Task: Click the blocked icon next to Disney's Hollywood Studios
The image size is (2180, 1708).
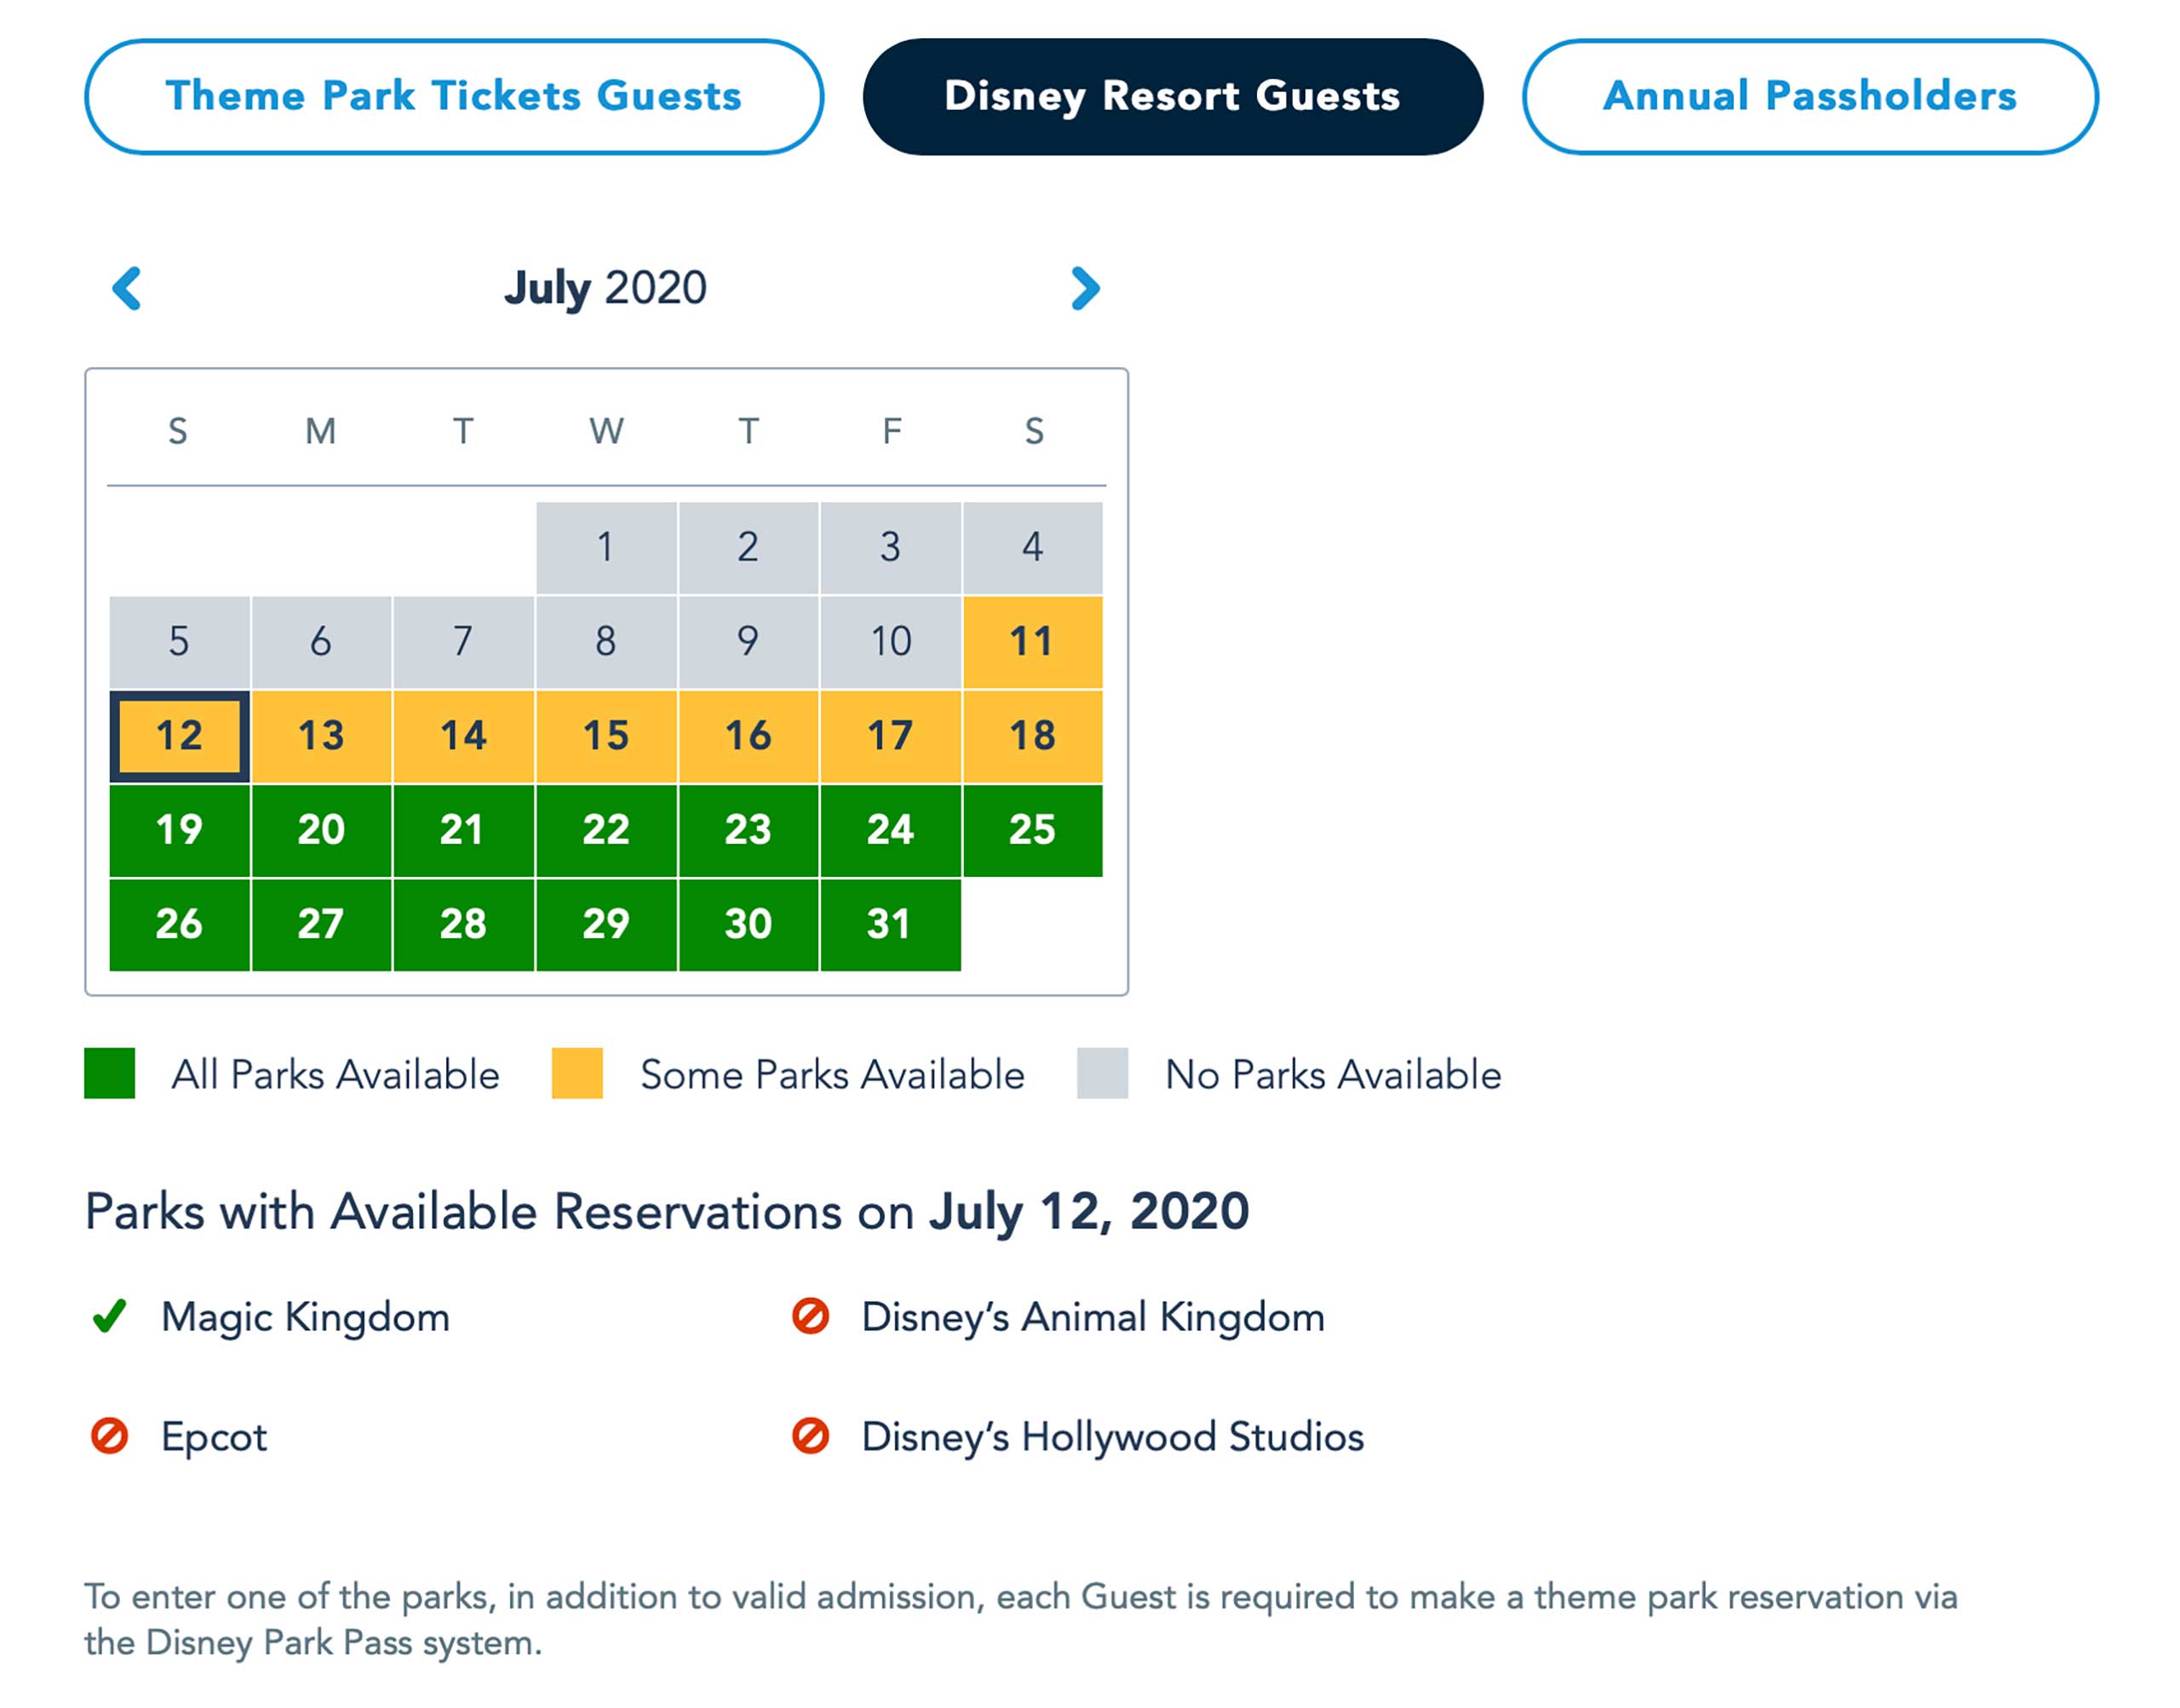Action: [812, 1437]
